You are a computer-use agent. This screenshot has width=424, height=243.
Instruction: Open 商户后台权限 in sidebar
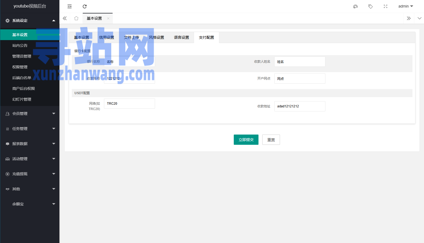(30, 89)
